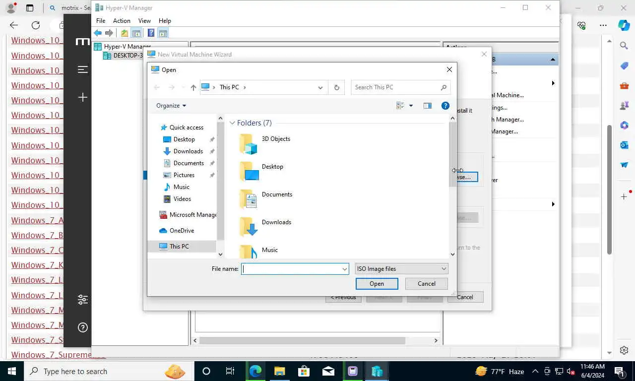The width and height of the screenshot is (635, 381).
Task: Click the wizard's Previous button
Action: tap(343, 297)
